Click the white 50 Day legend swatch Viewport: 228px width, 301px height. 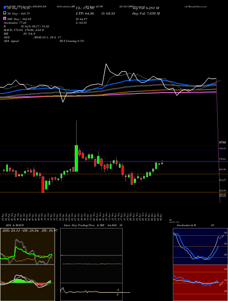[5, 13]
